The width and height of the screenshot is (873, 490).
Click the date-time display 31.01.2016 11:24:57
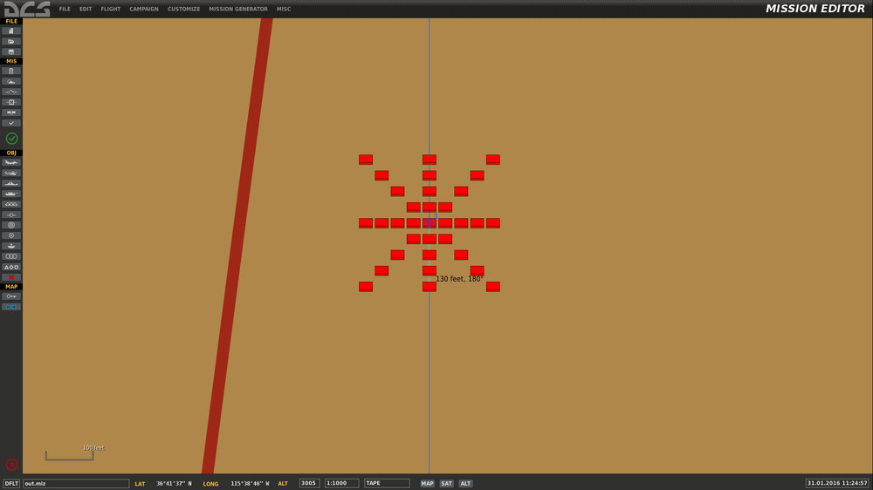(x=837, y=483)
